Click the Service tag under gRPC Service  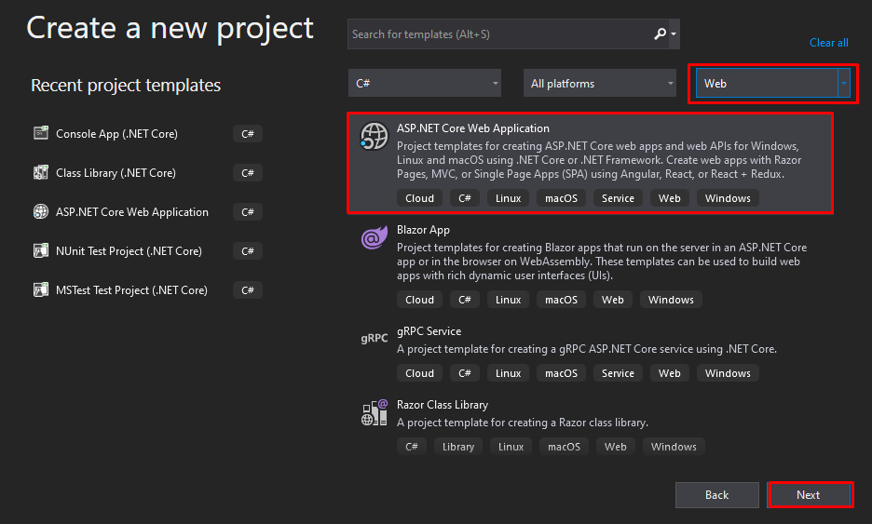(x=618, y=373)
